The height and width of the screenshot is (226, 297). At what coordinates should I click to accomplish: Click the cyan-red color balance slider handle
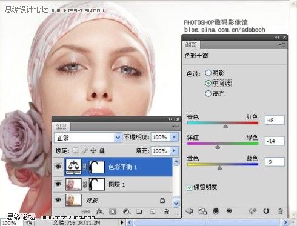(x=225, y=127)
